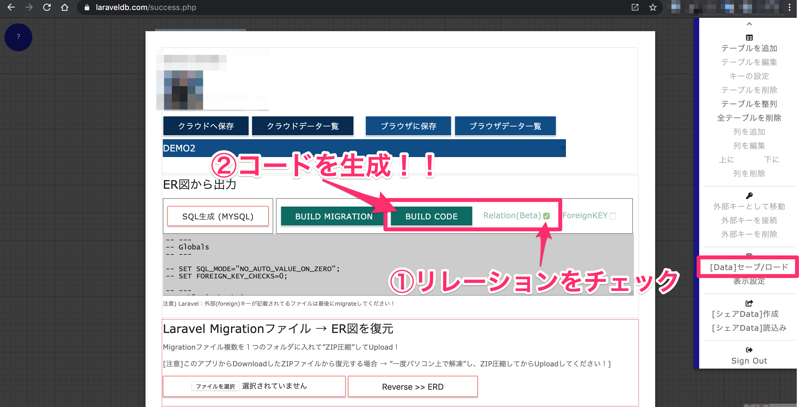Click the table grid icon in sidebar
799x407 pixels.
pos(749,38)
